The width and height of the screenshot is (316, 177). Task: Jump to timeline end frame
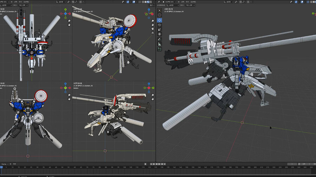click(x=164, y=164)
